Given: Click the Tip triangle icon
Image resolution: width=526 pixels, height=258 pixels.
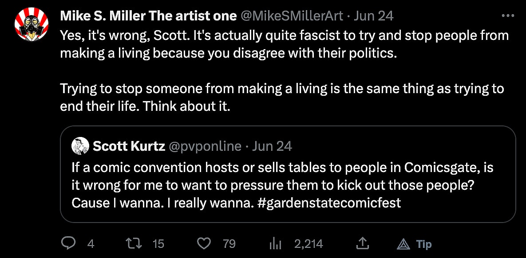Looking at the screenshot, I should [403, 243].
